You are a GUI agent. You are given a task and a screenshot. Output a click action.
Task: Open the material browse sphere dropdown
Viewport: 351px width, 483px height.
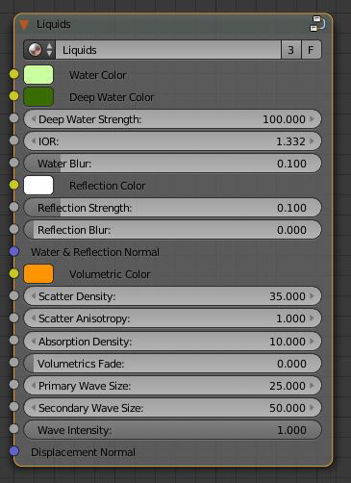click(39, 50)
